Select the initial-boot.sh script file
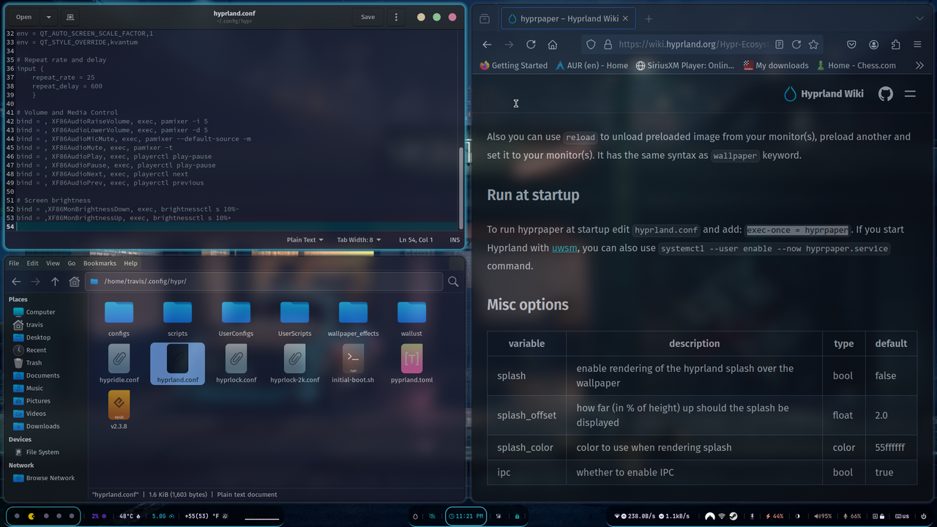The image size is (937, 527). tap(353, 364)
